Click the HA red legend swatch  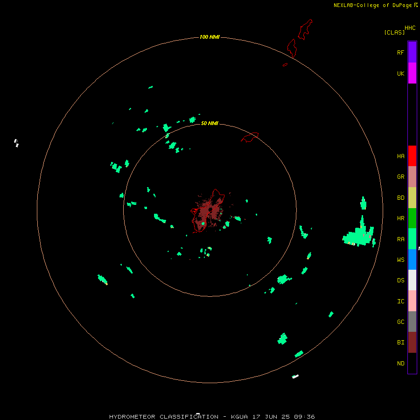pyautogui.click(x=412, y=156)
